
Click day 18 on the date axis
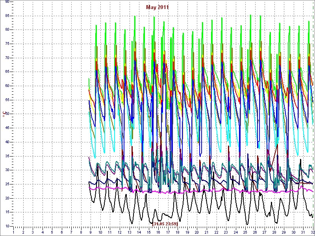[x=178, y=232]
